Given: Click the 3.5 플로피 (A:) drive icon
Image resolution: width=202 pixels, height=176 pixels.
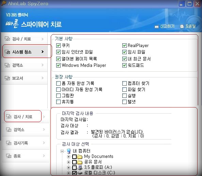Looking at the screenshot, I should tap(80, 167).
